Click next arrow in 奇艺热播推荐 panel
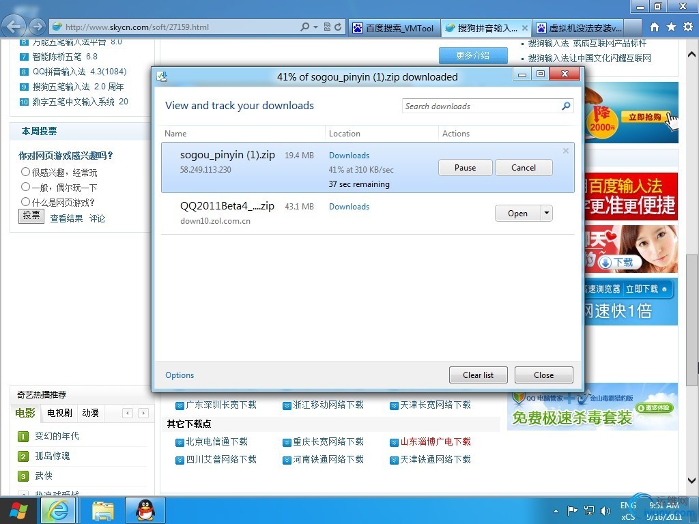 pos(143,413)
